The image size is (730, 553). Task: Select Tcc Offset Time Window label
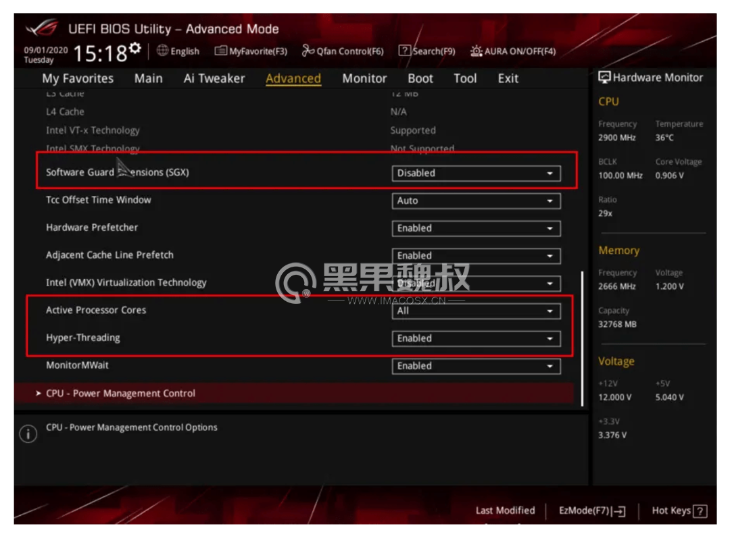(98, 200)
